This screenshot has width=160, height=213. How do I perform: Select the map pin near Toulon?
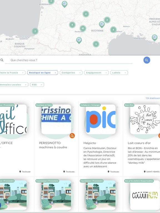pos(154,37)
